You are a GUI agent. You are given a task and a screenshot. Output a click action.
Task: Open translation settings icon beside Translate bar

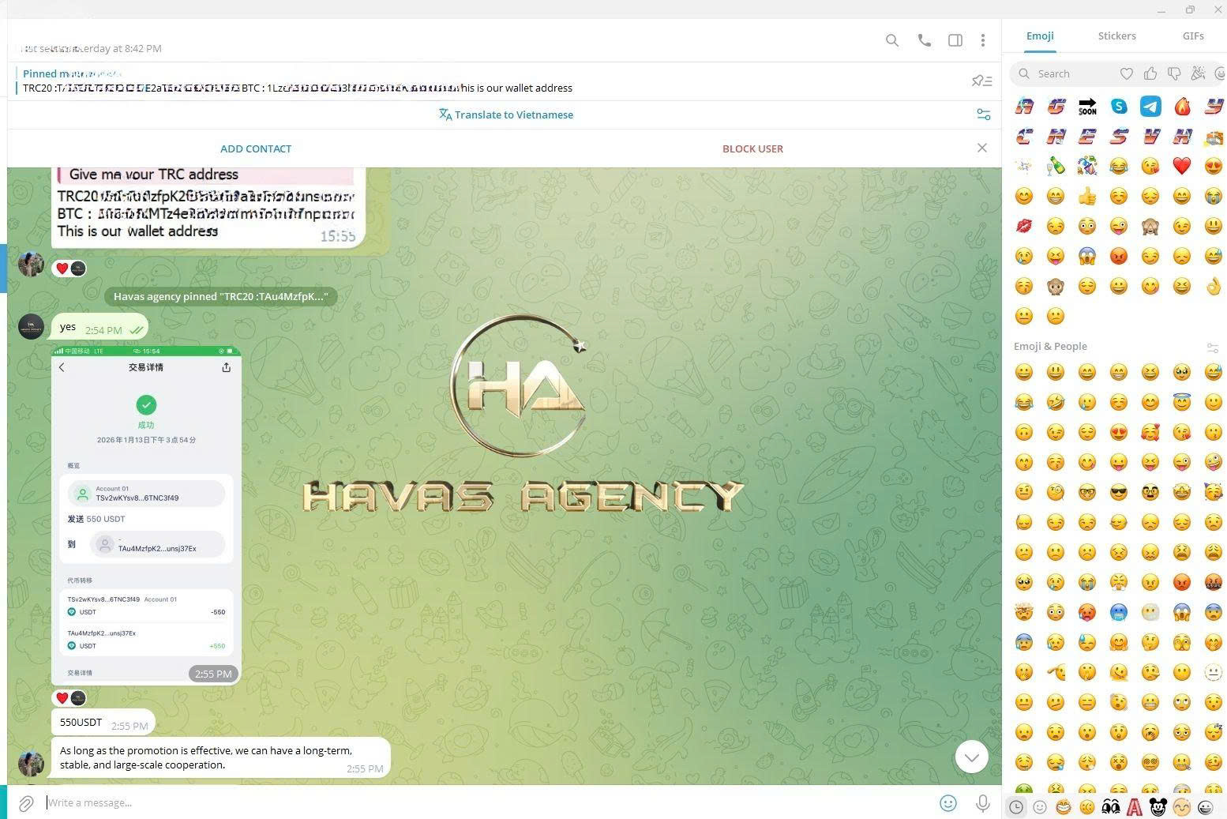(x=984, y=115)
